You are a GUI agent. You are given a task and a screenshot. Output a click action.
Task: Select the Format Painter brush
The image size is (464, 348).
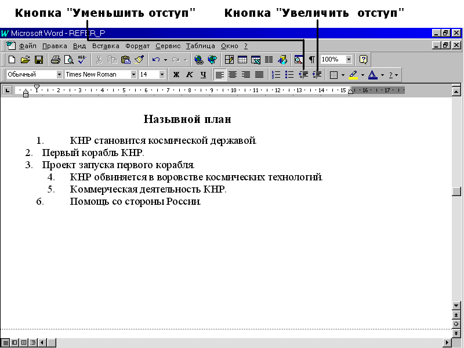(x=139, y=60)
